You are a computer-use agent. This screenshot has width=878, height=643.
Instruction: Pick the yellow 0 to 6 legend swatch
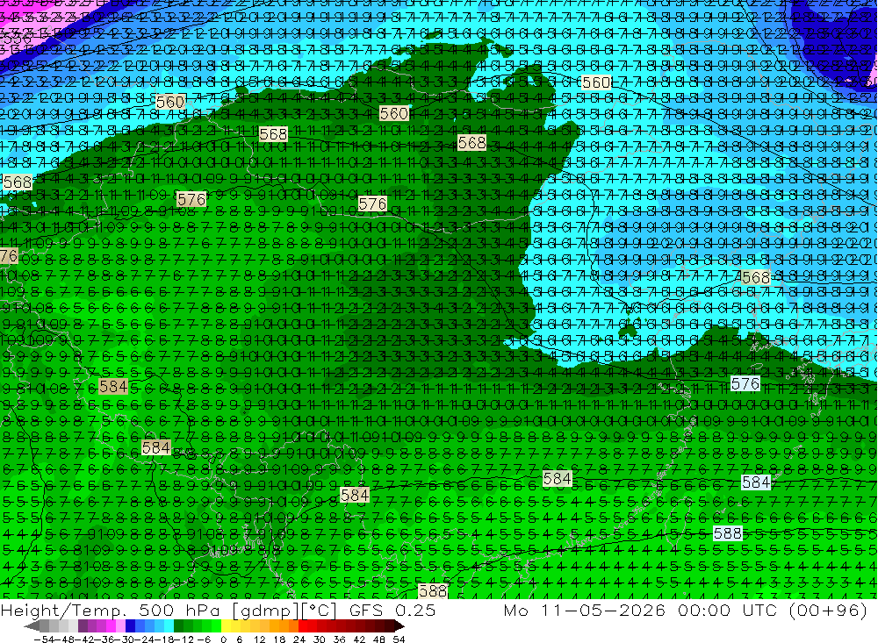point(227,626)
